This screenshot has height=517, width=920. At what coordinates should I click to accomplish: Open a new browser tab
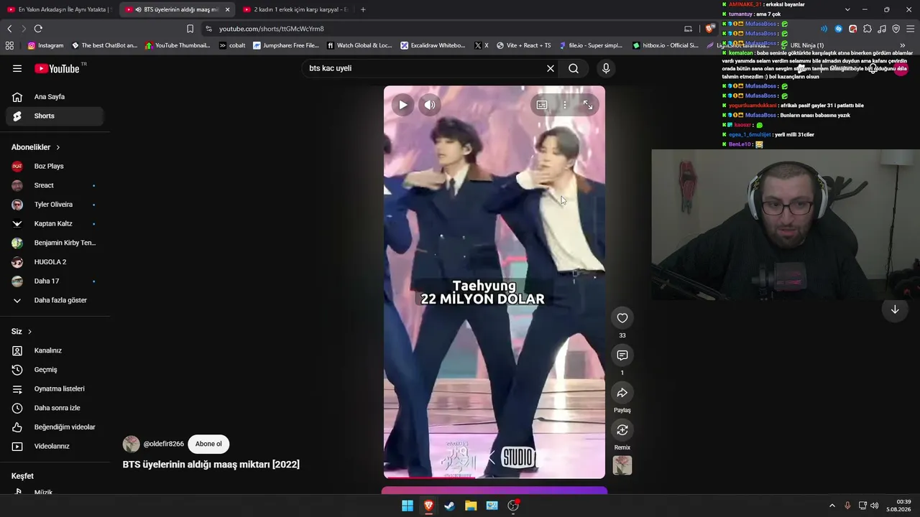pyautogui.click(x=363, y=9)
